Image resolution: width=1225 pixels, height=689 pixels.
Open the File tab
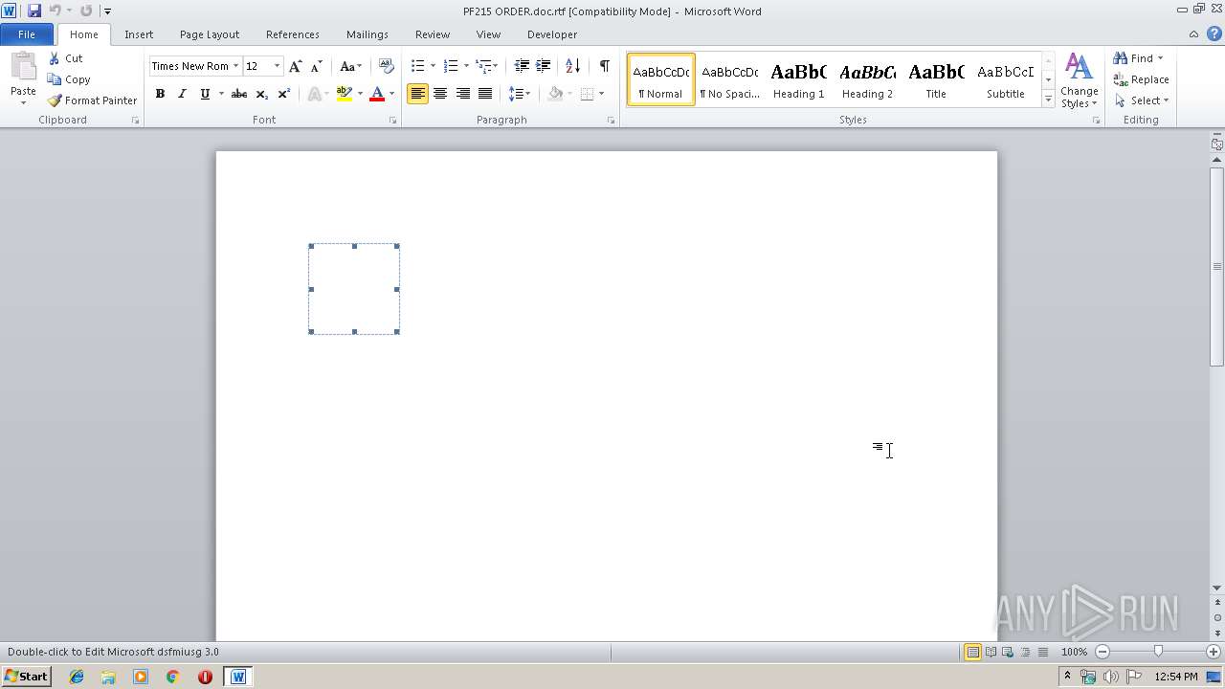coord(27,34)
